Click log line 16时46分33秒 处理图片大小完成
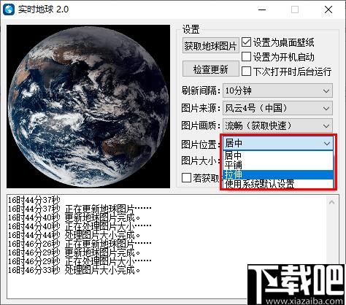This screenshot has width=346, height=305. pos(74,270)
